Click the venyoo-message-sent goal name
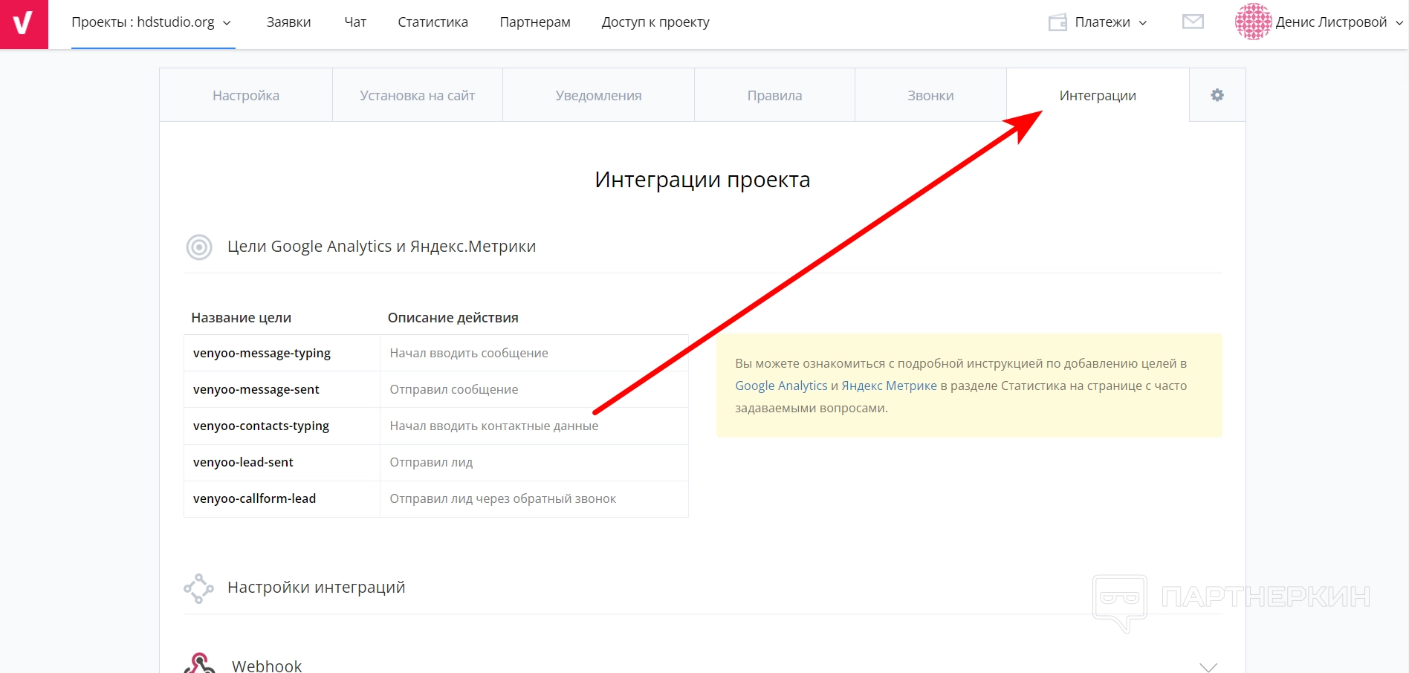Screen dimensions: 1409x673 (x=256, y=389)
